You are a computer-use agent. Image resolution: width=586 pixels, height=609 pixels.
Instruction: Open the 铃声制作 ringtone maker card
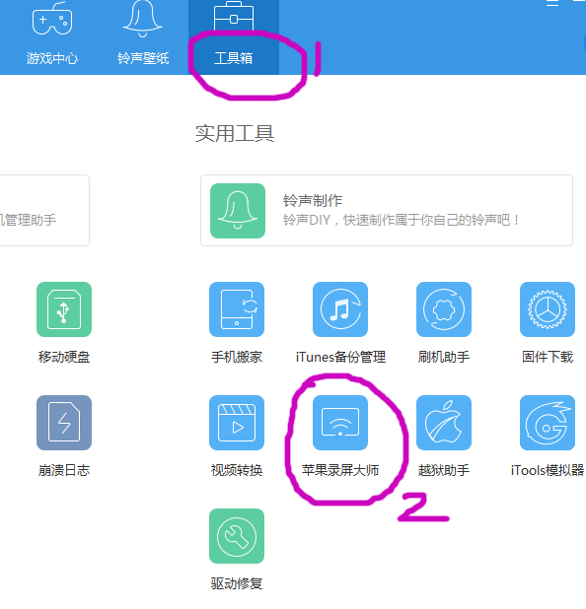[x=387, y=210]
